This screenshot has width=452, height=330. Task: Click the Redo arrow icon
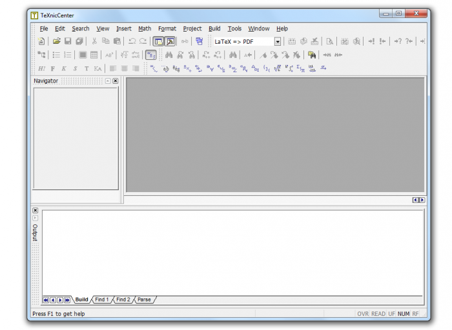[x=143, y=41]
